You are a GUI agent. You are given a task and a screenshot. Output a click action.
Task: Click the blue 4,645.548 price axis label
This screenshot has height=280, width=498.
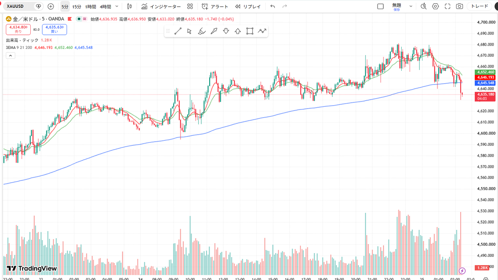tap(485, 83)
